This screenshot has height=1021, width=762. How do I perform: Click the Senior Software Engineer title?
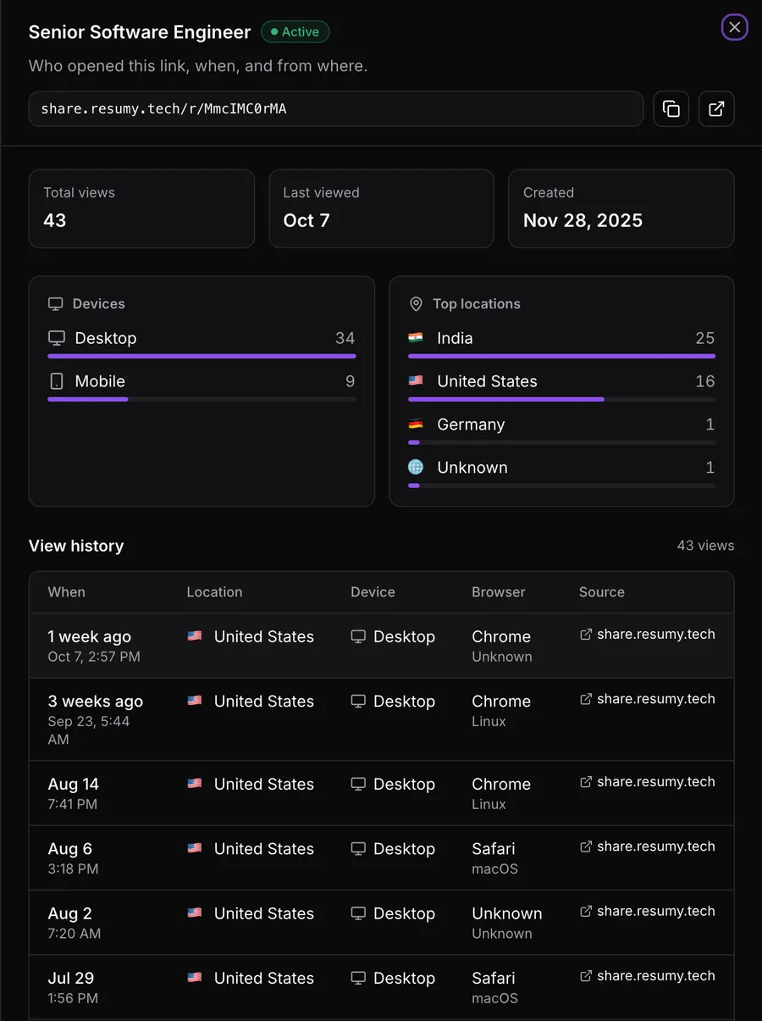(140, 32)
